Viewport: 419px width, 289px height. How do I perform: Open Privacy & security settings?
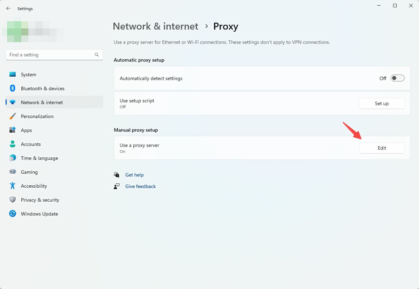click(40, 200)
